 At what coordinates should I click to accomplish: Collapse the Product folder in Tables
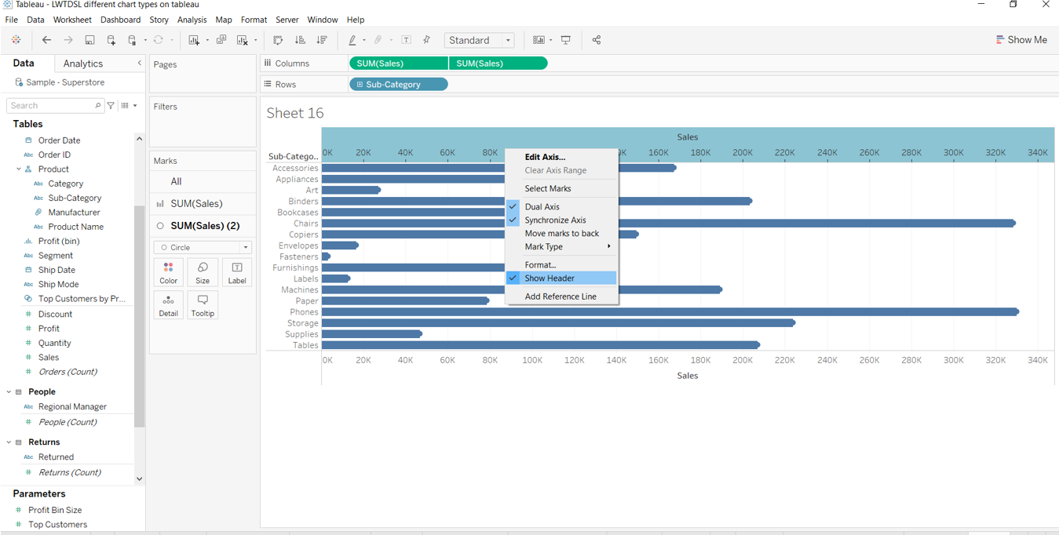point(19,169)
